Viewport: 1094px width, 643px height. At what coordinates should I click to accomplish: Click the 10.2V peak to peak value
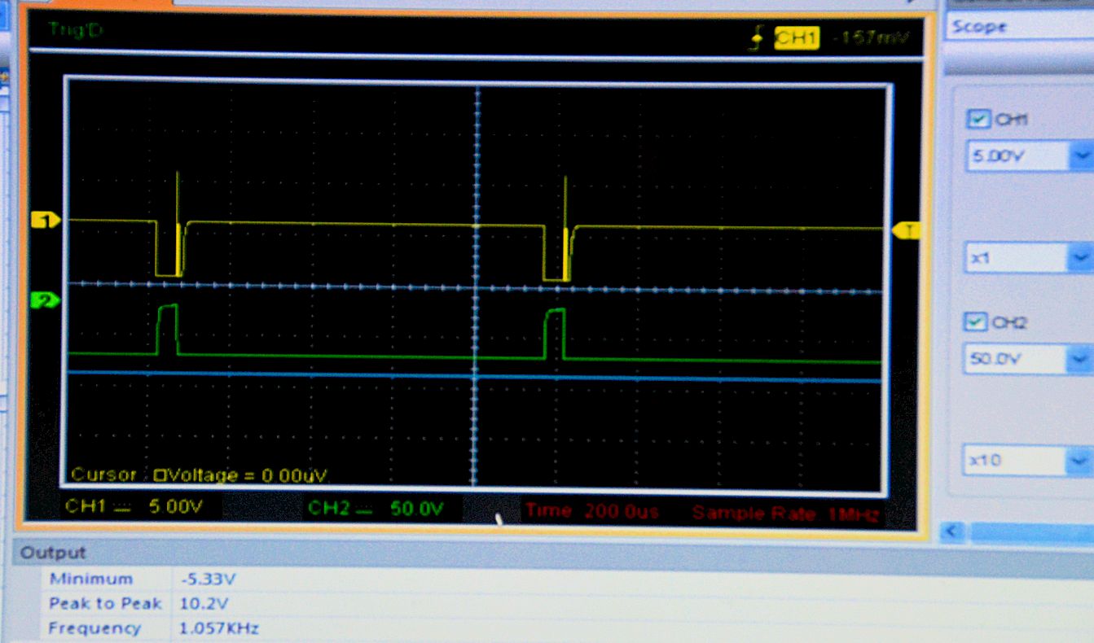[x=204, y=604]
